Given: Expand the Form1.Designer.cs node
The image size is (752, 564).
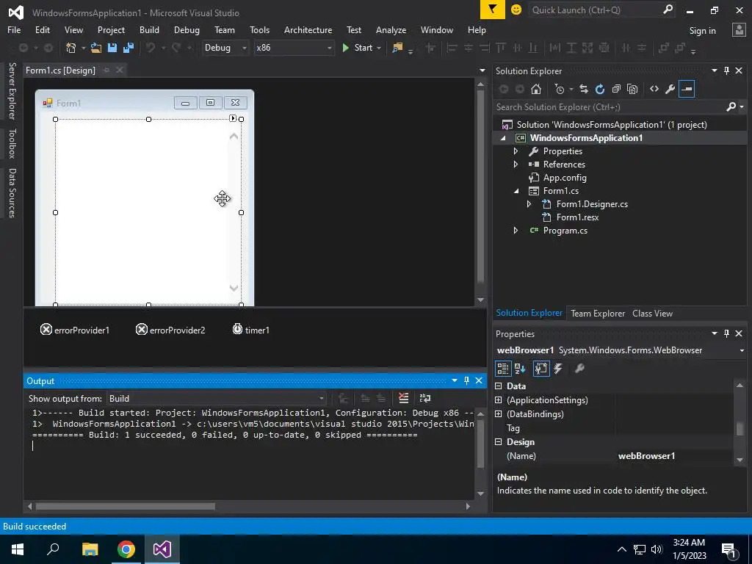Looking at the screenshot, I should tap(529, 204).
